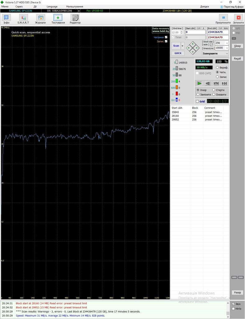
Task: Click the right arrow on navigation diamond
Action: (197, 48)
